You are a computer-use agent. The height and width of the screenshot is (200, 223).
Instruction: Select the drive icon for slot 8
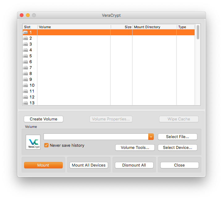(25, 74)
